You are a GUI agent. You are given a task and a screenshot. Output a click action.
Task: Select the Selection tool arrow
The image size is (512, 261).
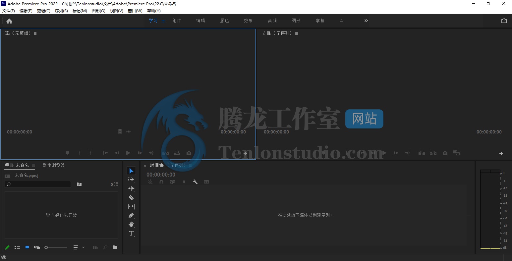pos(131,171)
